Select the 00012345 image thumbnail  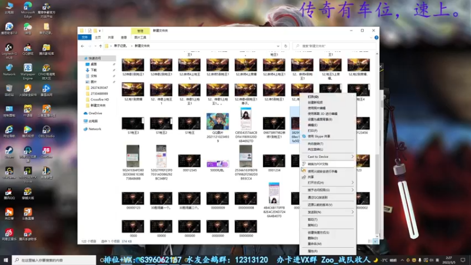point(189,161)
